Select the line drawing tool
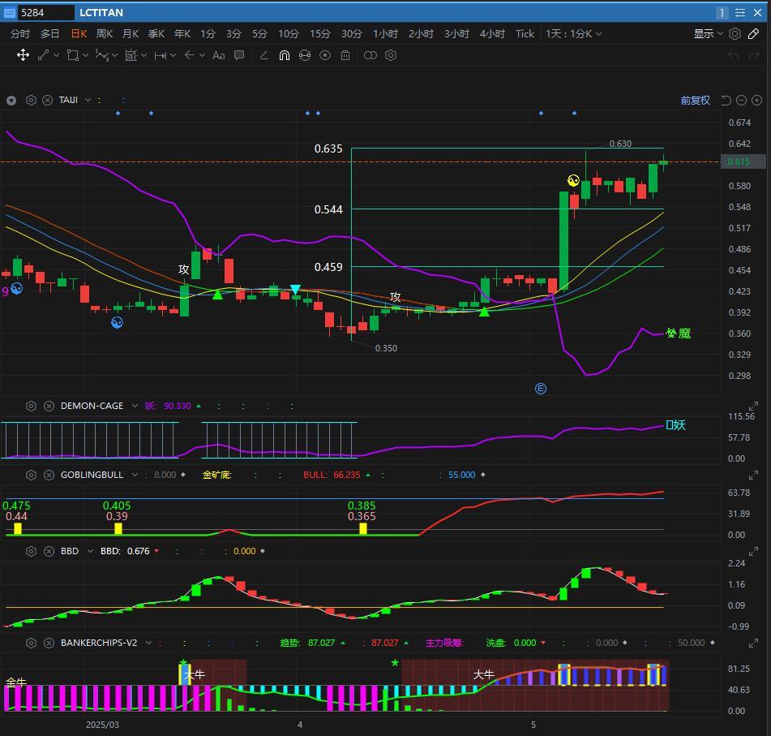The width and height of the screenshot is (771, 736). click(43, 55)
